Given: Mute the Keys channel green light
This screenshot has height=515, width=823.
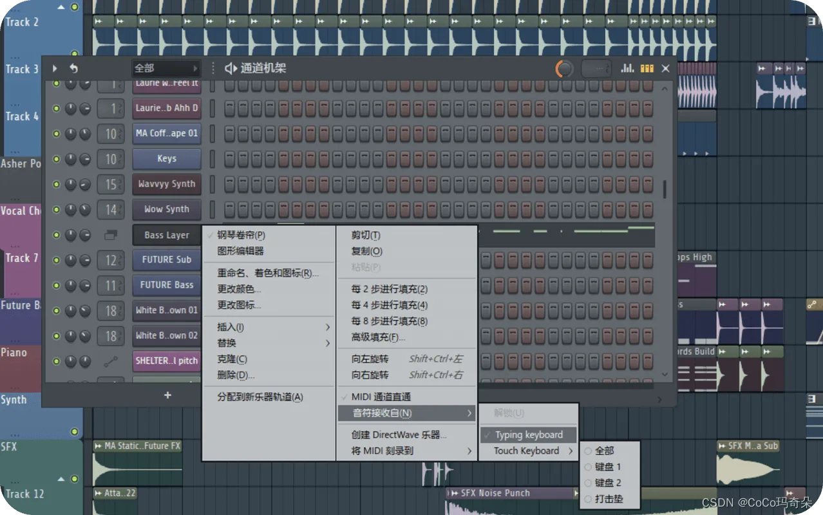Looking at the screenshot, I should [x=56, y=159].
